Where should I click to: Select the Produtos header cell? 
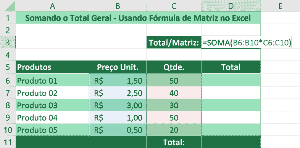tap(52, 67)
